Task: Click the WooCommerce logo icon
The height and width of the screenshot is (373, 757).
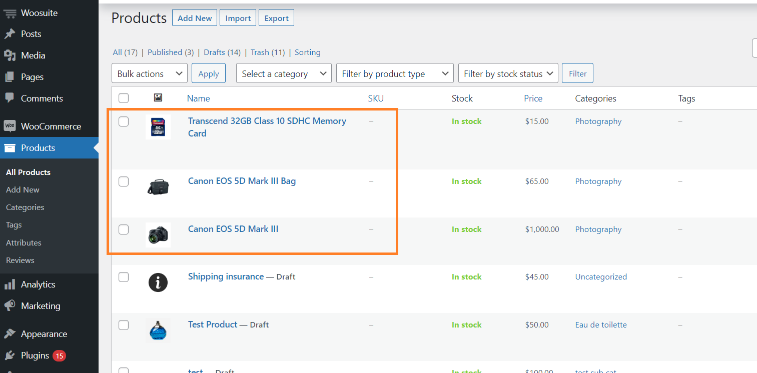Action: tap(10, 126)
